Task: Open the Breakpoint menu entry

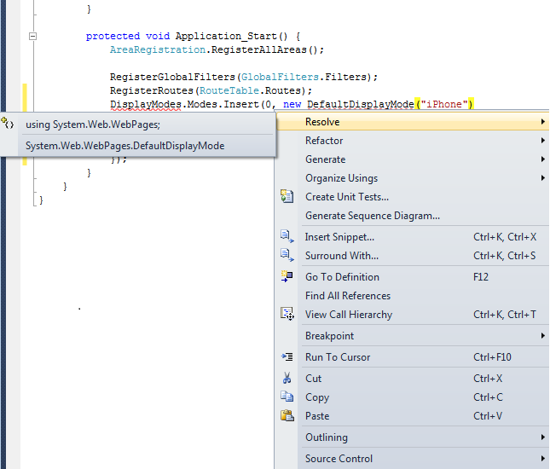Action: 413,336
